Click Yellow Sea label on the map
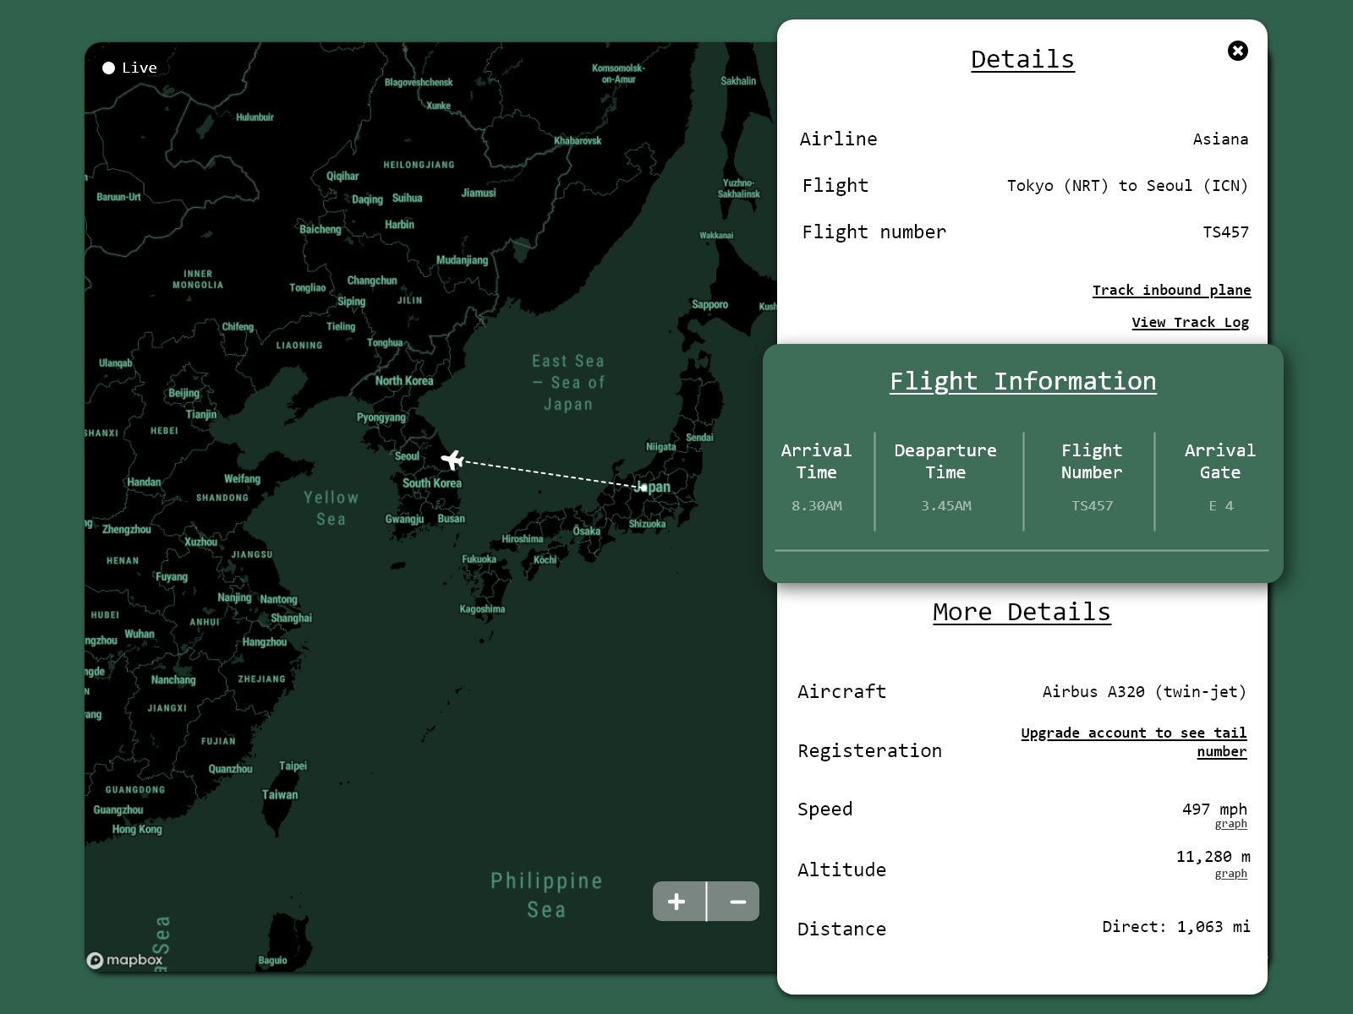Screen dimensions: 1353x1014 coord(331,508)
